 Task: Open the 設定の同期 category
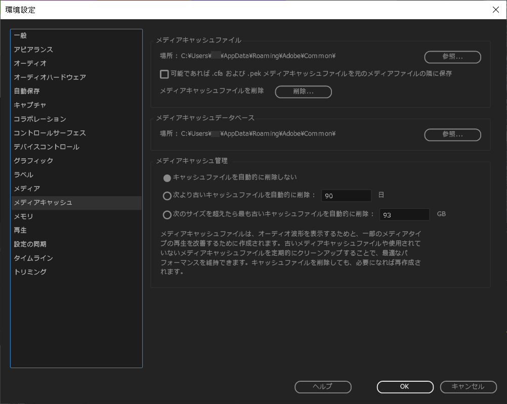(x=30, y=244)
